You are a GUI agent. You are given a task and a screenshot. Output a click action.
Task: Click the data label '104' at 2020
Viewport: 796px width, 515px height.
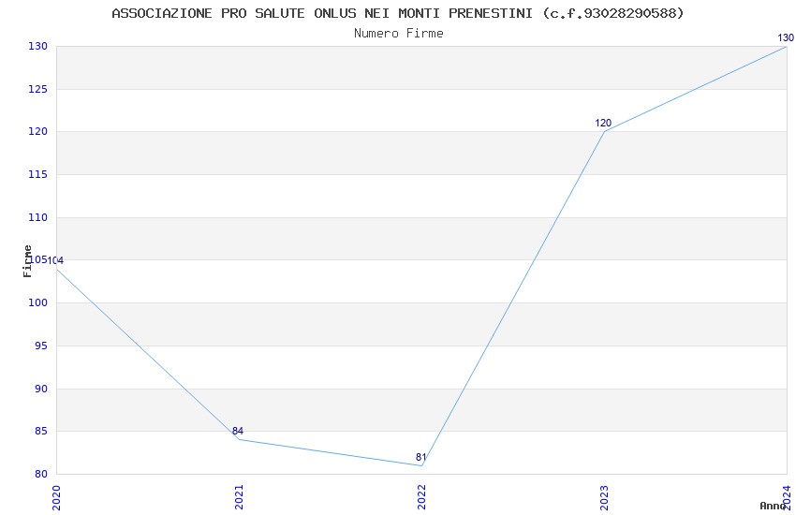coord(55,260)
